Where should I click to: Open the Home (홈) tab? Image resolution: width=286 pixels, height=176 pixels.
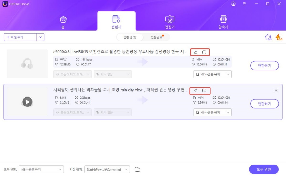(x=63, y=22)
